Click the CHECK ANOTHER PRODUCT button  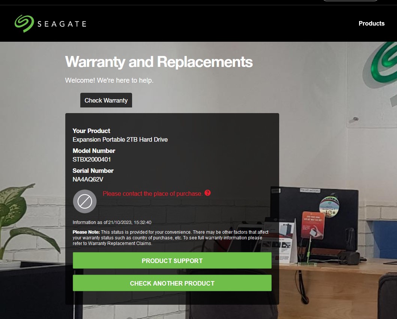172,283
